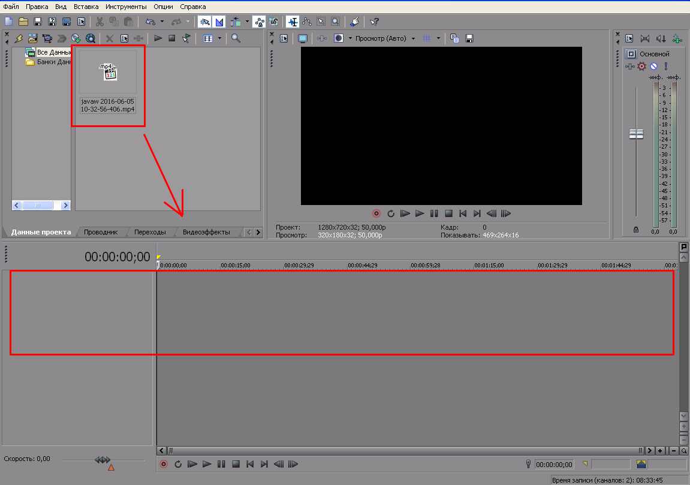Image resolution: width=690 pixels, height=485 pixels.
Task: Create a new project from main toolbar
Action: tap(9, 22)
